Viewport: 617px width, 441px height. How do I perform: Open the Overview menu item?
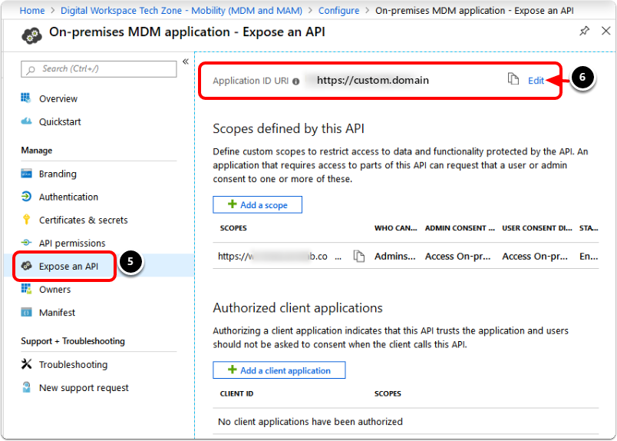58,98
